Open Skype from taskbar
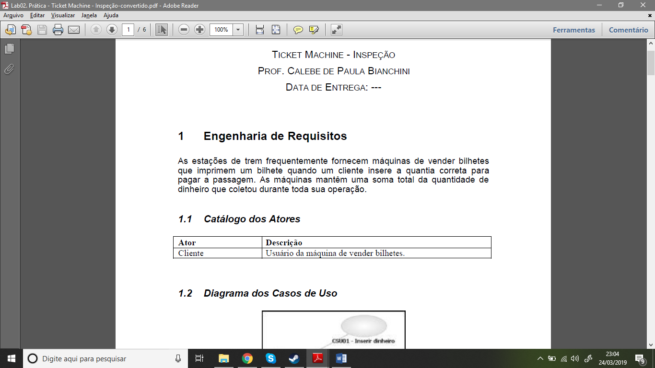 tap(270, 358)
